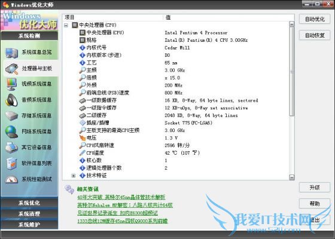The width and height of the screenshot is (335, 239).
Task: Click the 自动优化 button
Action: (x=315, y=19)
